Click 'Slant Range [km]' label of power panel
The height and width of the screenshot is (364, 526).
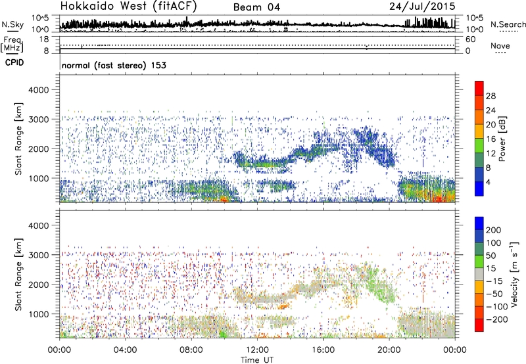[x=18, y=139]
